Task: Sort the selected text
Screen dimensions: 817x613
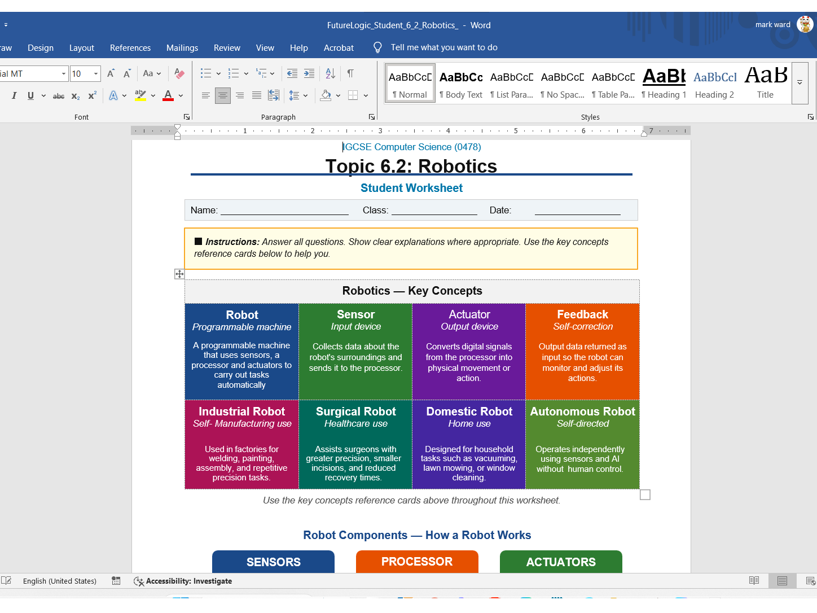Action: [331, 73]
